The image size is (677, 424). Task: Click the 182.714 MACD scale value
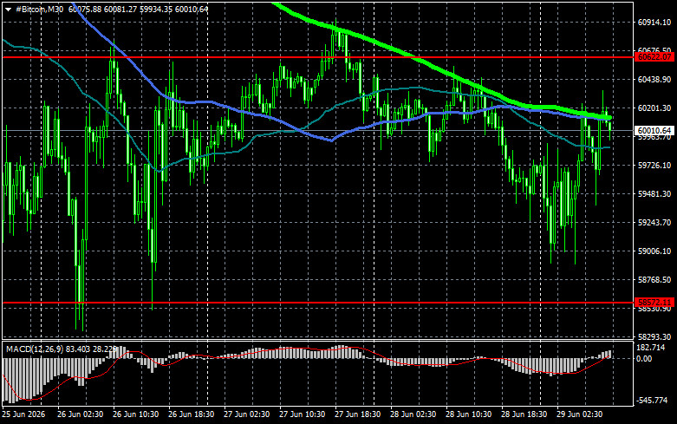click(x=651, y=348)
